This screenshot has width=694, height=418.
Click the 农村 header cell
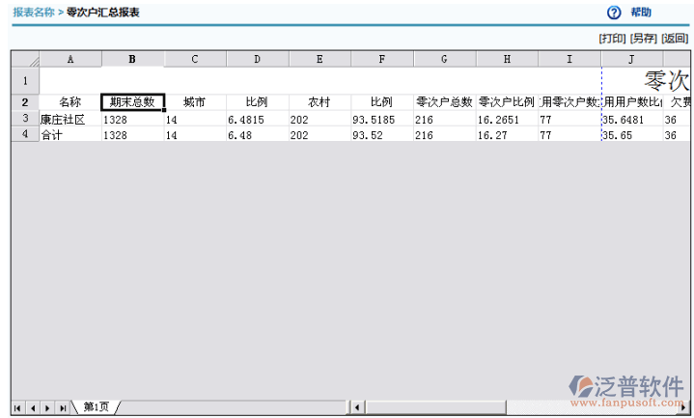(x=319, y=102)
